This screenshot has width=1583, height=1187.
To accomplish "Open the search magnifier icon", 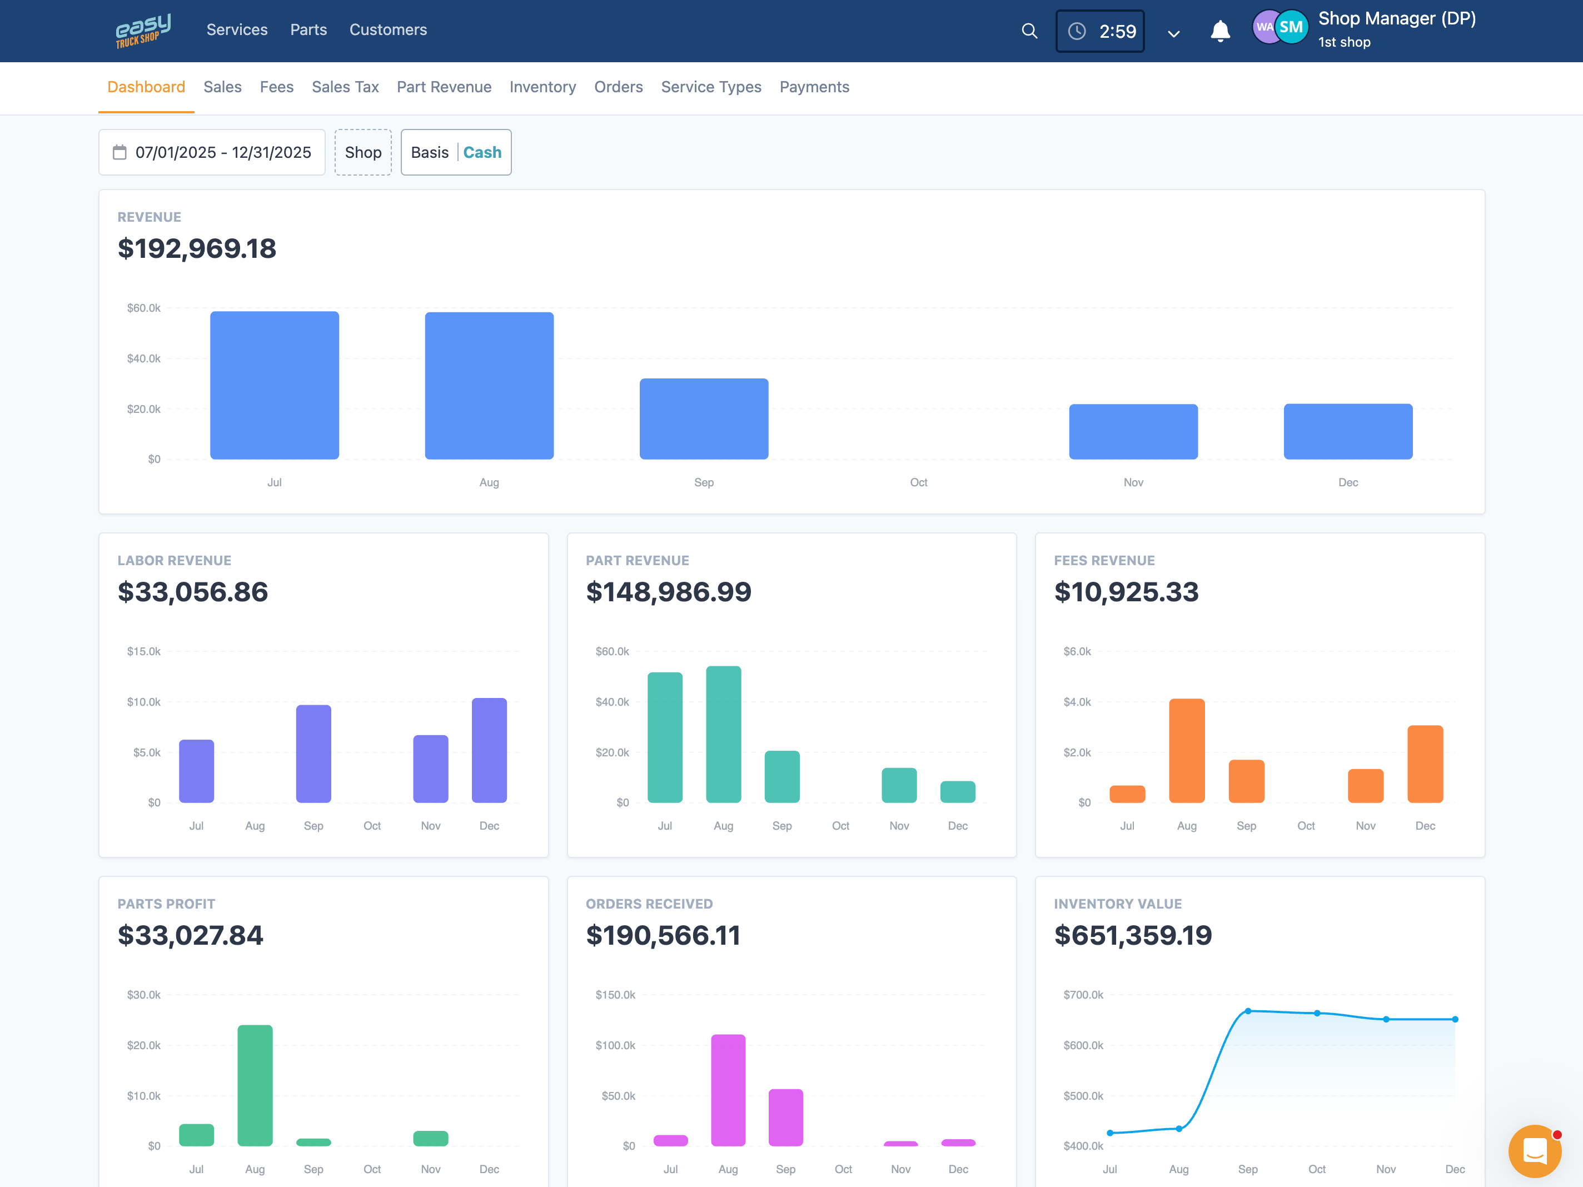I will click(x=1029, y=31).
